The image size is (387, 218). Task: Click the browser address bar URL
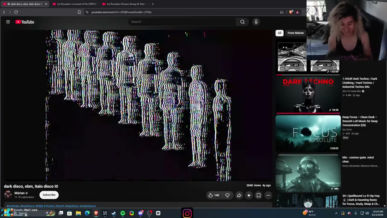pos(121,12)
